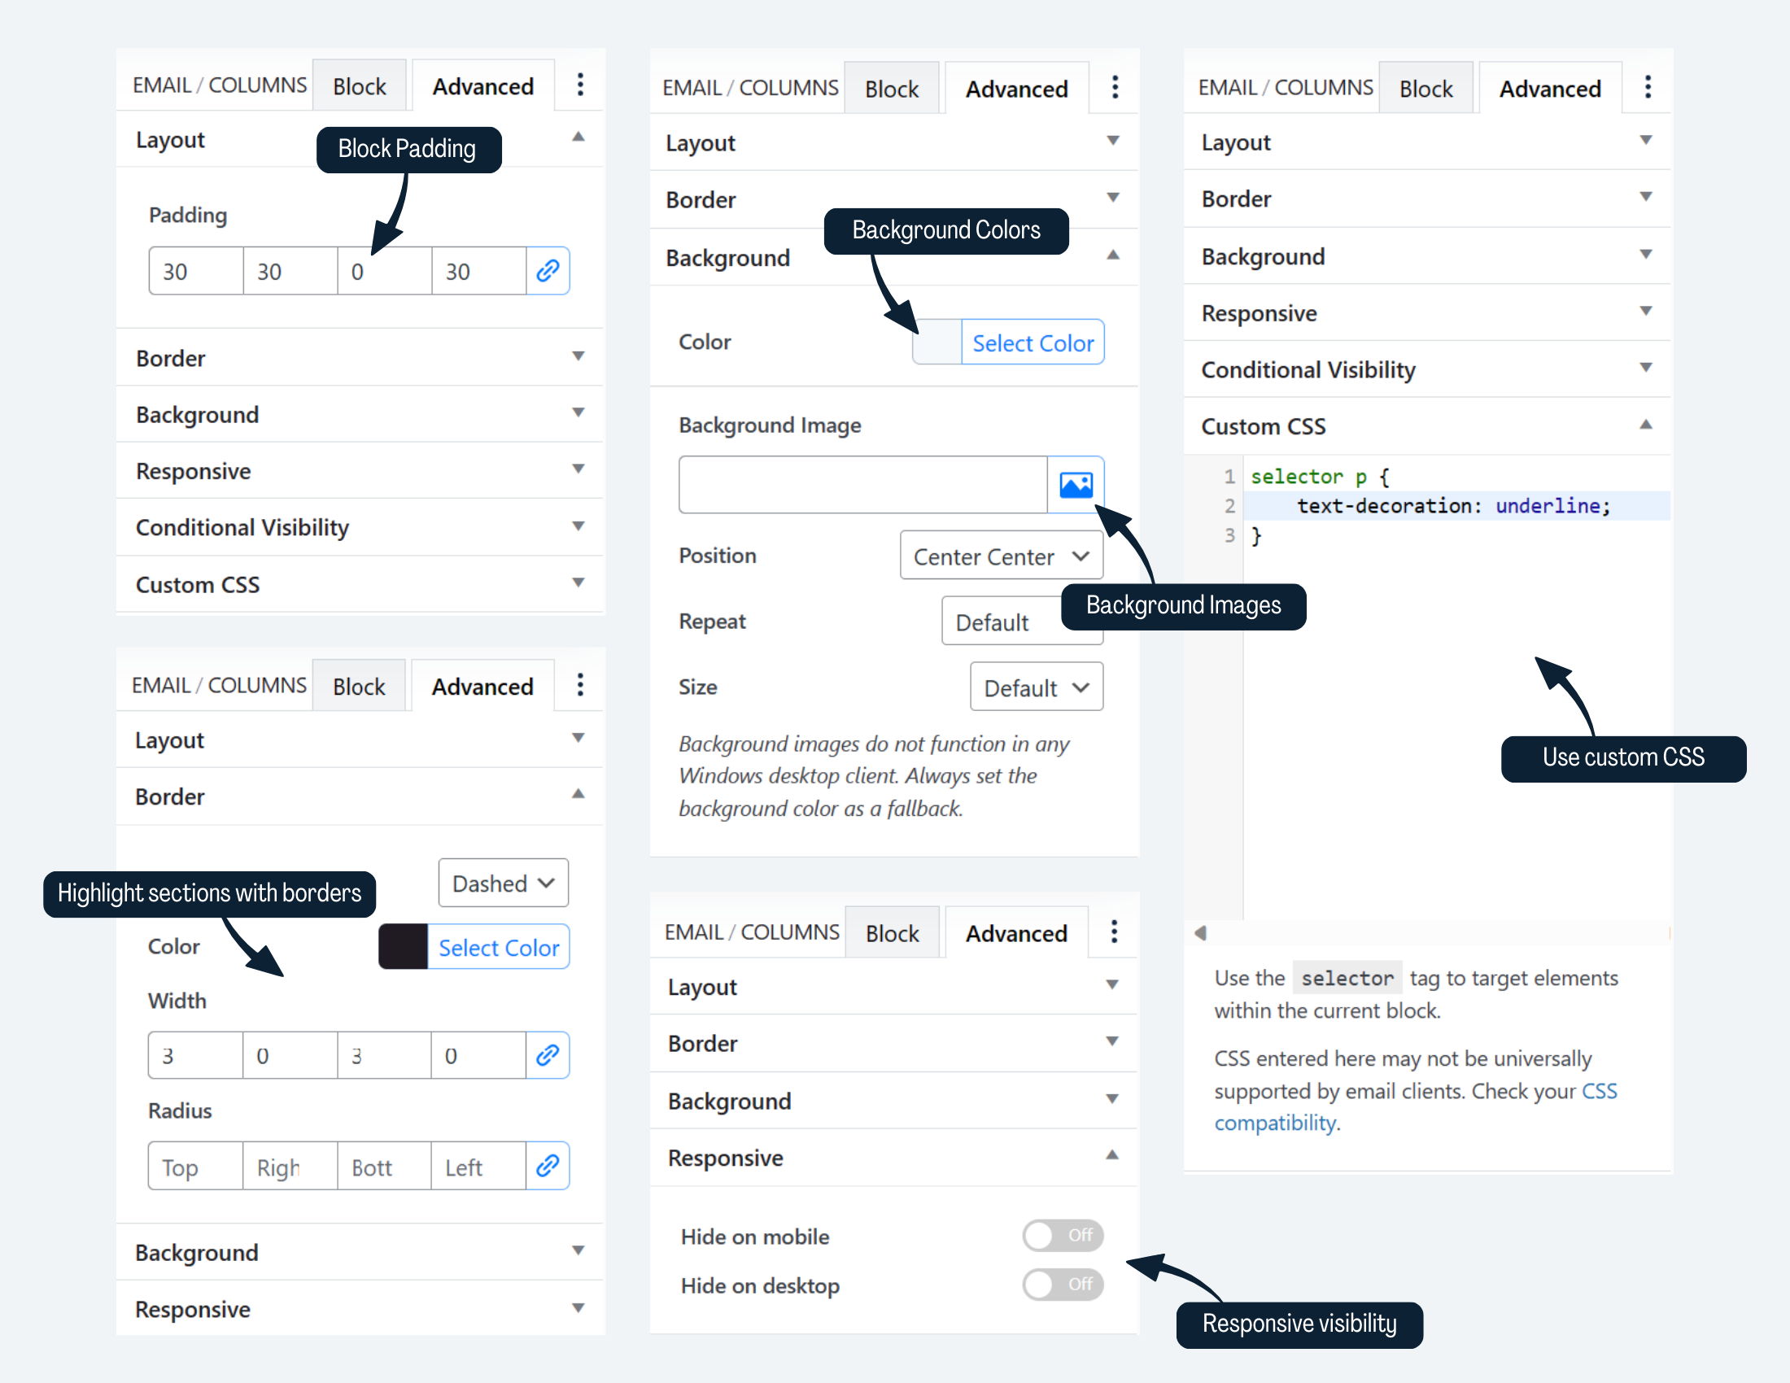Toggle the Hide on mobile switch

pos(1062,1235)
